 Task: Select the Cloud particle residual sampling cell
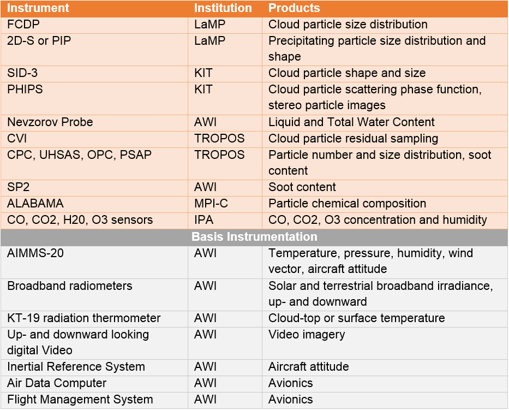[x=353, y=139]
